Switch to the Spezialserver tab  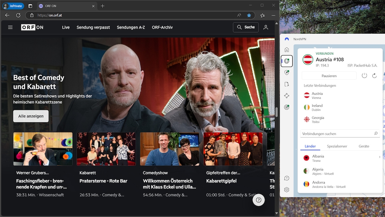click(x=337, y=146)
